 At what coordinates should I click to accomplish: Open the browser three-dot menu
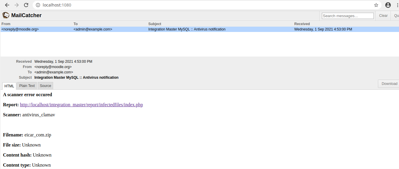[397, 5]
